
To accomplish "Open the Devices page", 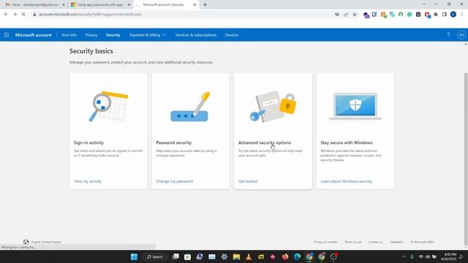I will pyautogui.click(x=232, y=35).
